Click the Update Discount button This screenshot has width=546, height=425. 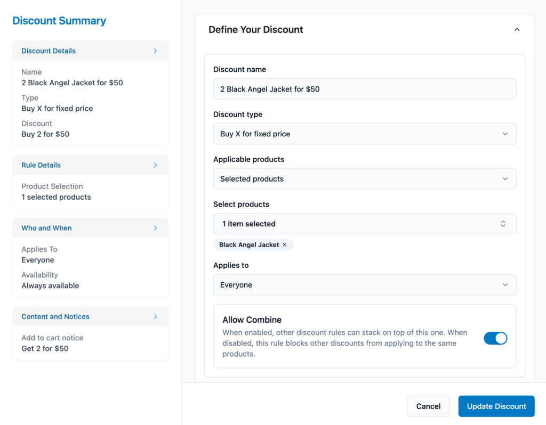pyautogui.click(x=496, y=406)
